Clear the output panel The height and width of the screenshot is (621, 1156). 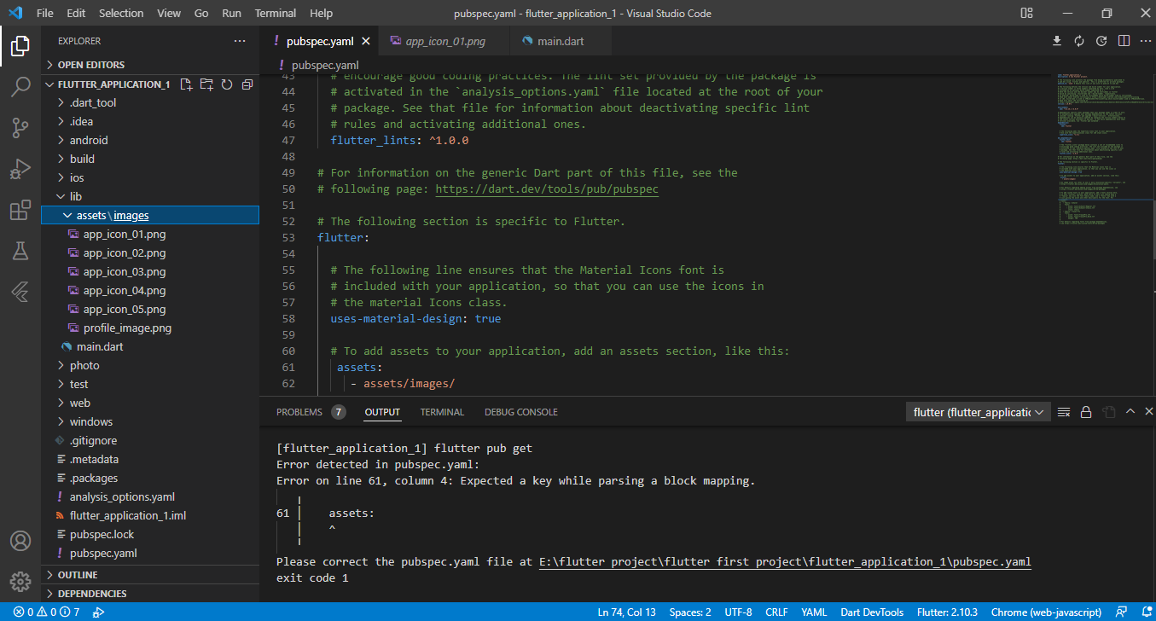(1064, 412)
